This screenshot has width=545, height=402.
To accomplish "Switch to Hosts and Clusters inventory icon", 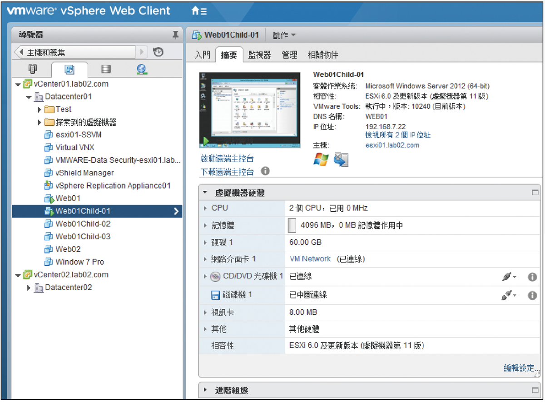I will click(32, 69).
